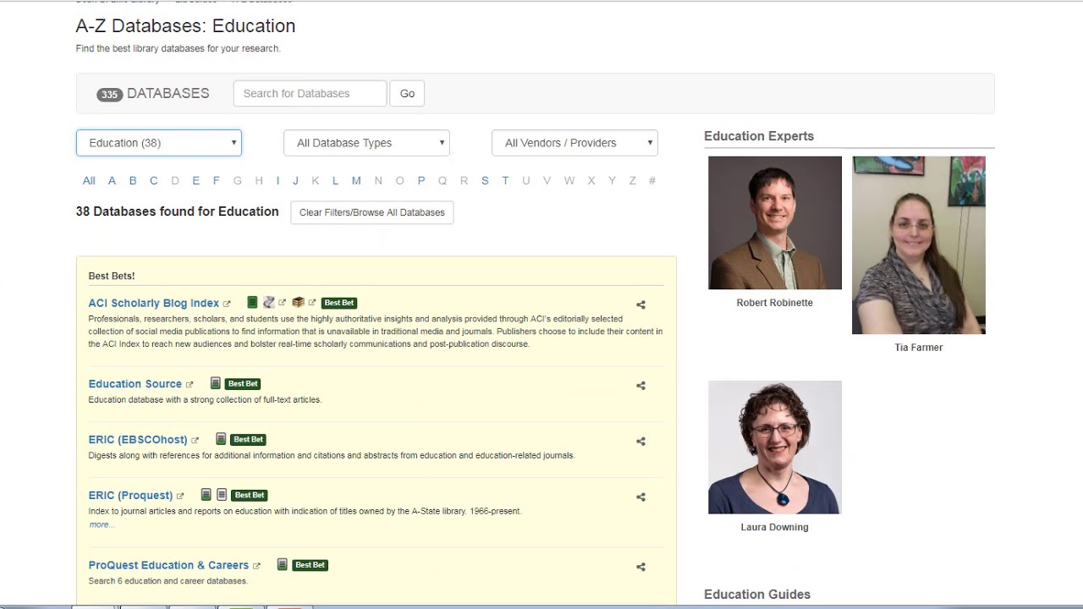Filter databases by letter C

[x=154, y=180]
